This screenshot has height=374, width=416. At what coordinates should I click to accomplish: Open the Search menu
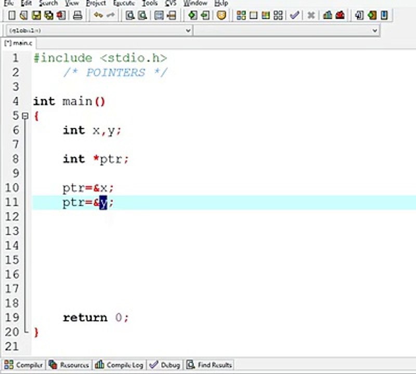tap(48, 3)
